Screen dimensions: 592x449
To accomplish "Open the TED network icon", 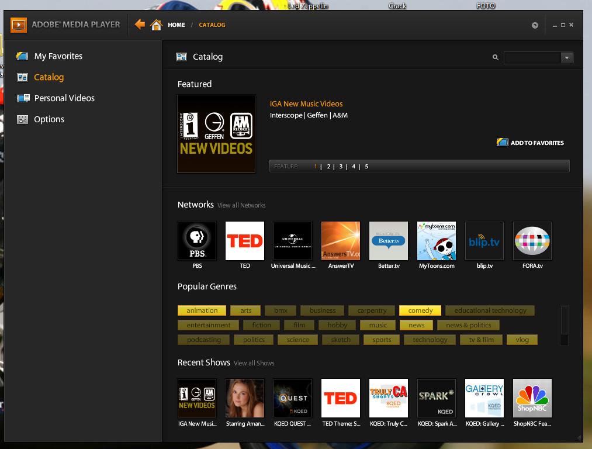I will pos(245,241).
